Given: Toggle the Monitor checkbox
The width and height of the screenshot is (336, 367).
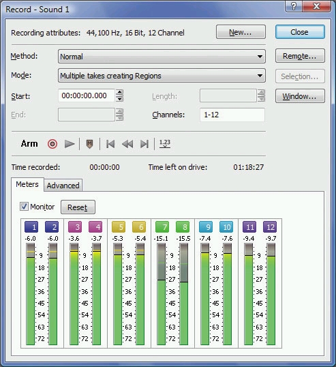Looking at the screenshot, I should click(x=24, y=207).
